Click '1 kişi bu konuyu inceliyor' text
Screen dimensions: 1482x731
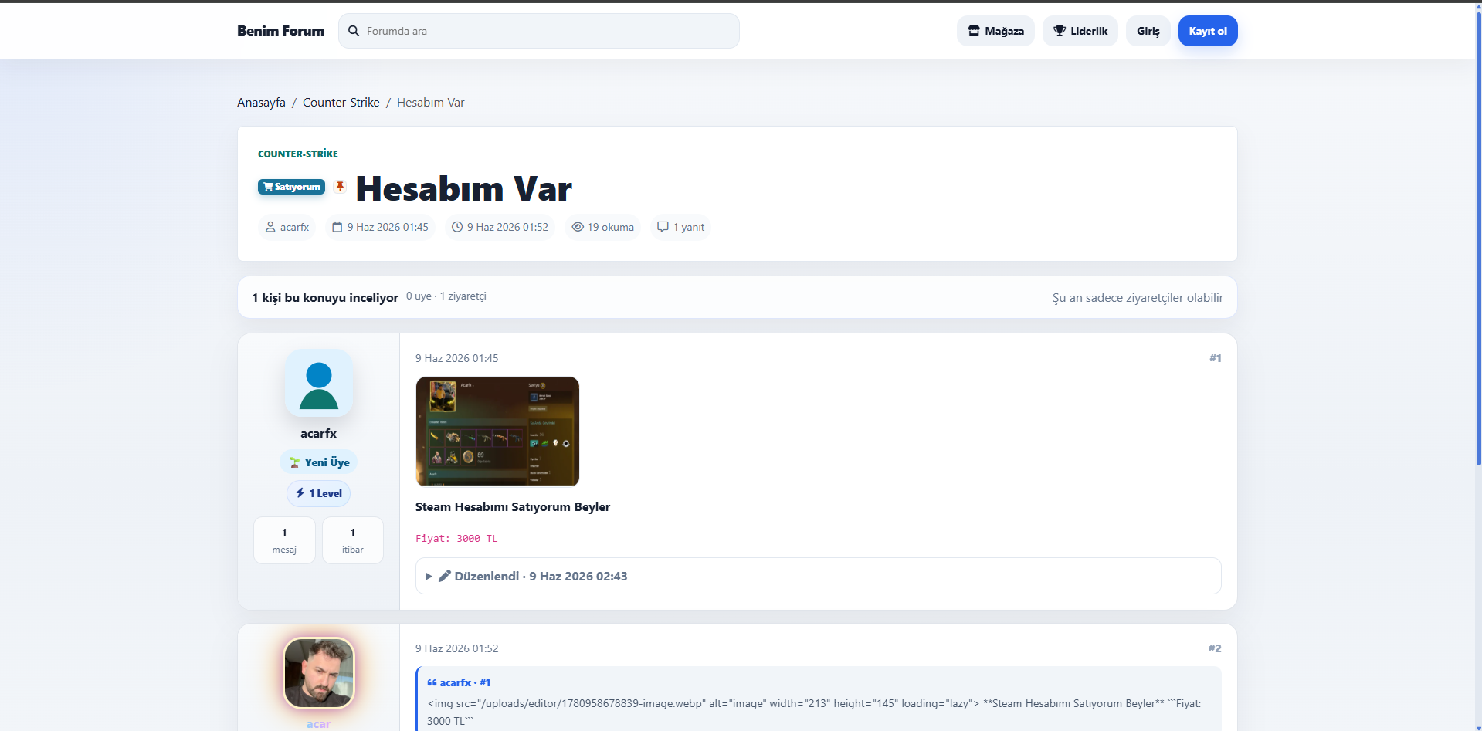click(x=325, y=297)
